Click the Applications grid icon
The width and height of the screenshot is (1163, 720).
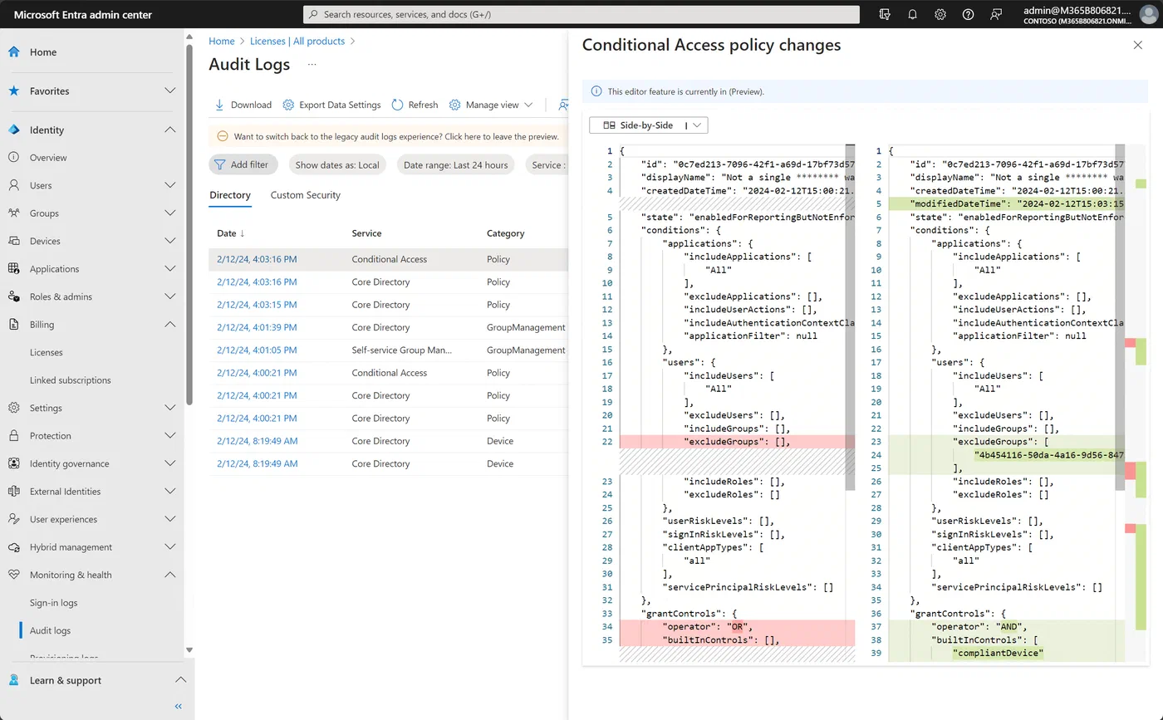click(x=14, y=269)
